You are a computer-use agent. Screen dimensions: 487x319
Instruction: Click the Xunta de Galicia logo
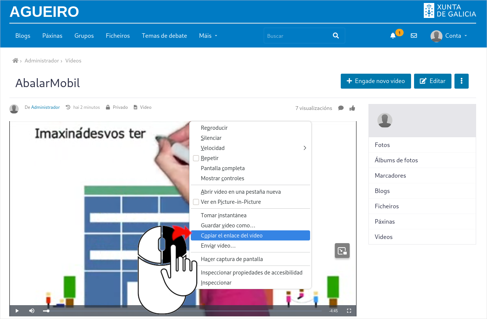tap(450, 10)
